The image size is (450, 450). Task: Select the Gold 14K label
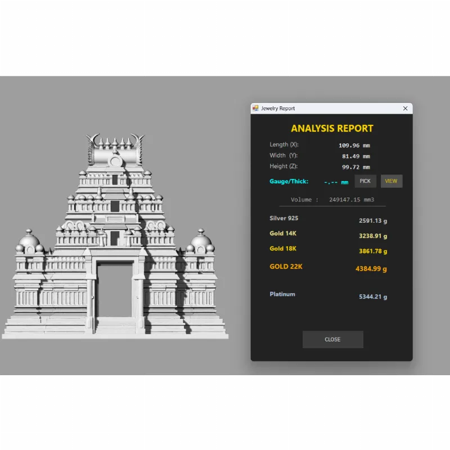(x=283, y=233)
